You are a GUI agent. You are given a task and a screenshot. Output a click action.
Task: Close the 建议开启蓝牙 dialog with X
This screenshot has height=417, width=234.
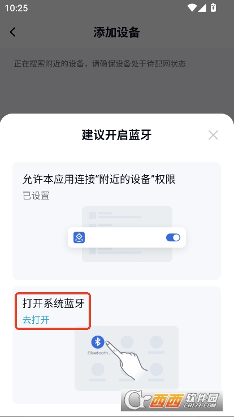pyautogui.click(x=213, y=135)
